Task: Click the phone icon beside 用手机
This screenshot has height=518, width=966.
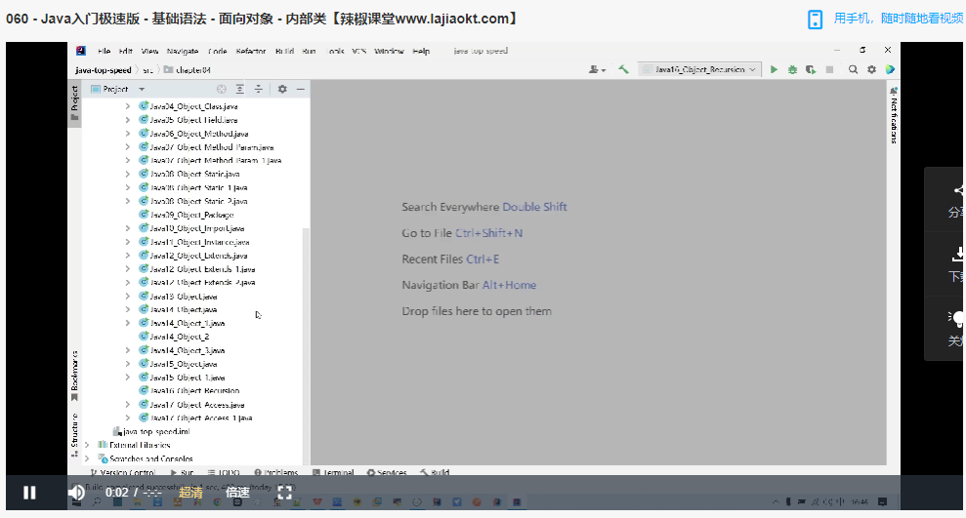Action: pyautogui.click(x=815, y=20)
